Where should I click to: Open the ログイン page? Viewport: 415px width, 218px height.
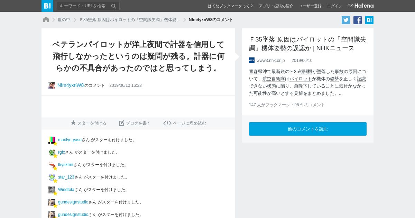[335, 6]
